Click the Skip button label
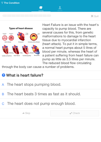This screenshot has width=101, height=142. pos(28,113)
